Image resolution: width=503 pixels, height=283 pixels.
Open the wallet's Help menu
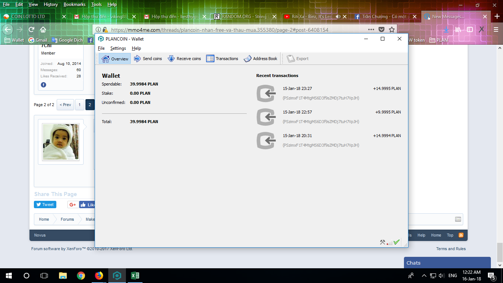[x=136, y=48]
